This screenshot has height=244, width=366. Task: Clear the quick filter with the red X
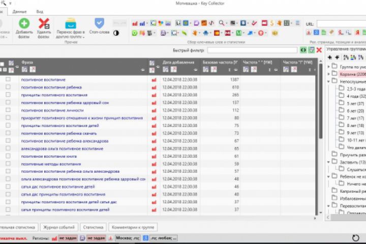click(319, 50)
